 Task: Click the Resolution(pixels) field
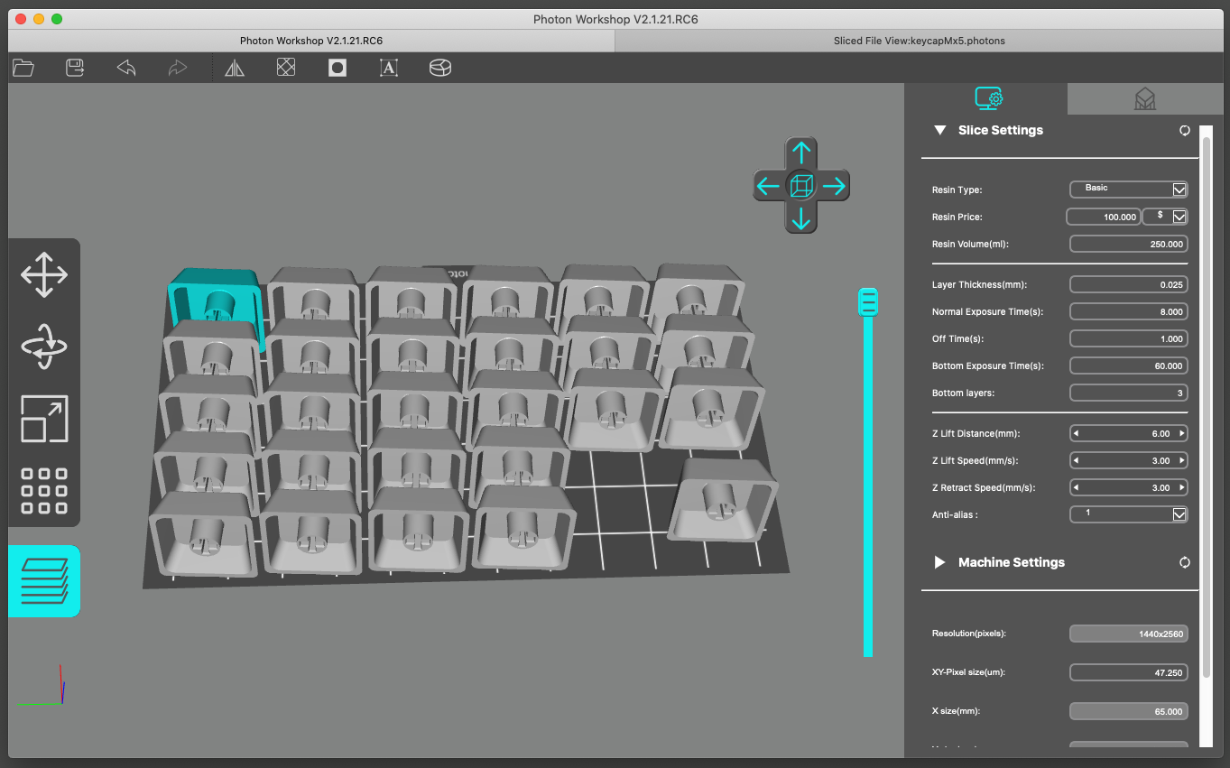click(x=1129, y=634)
